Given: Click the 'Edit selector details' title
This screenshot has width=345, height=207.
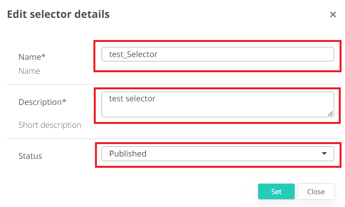Looking at the screenshot, I should [58, 15].
